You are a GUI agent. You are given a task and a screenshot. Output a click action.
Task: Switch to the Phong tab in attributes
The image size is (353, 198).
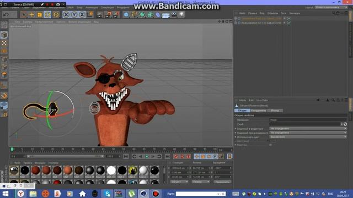click(275, 111)
